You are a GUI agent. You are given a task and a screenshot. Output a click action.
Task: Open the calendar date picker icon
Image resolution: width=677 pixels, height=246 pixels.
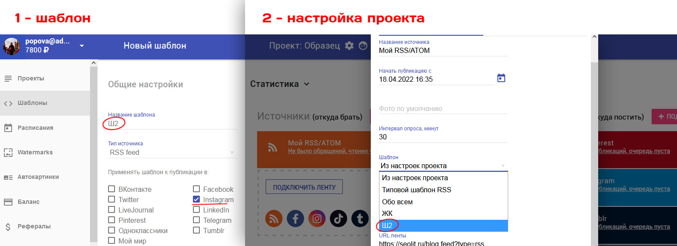[501, 78]
